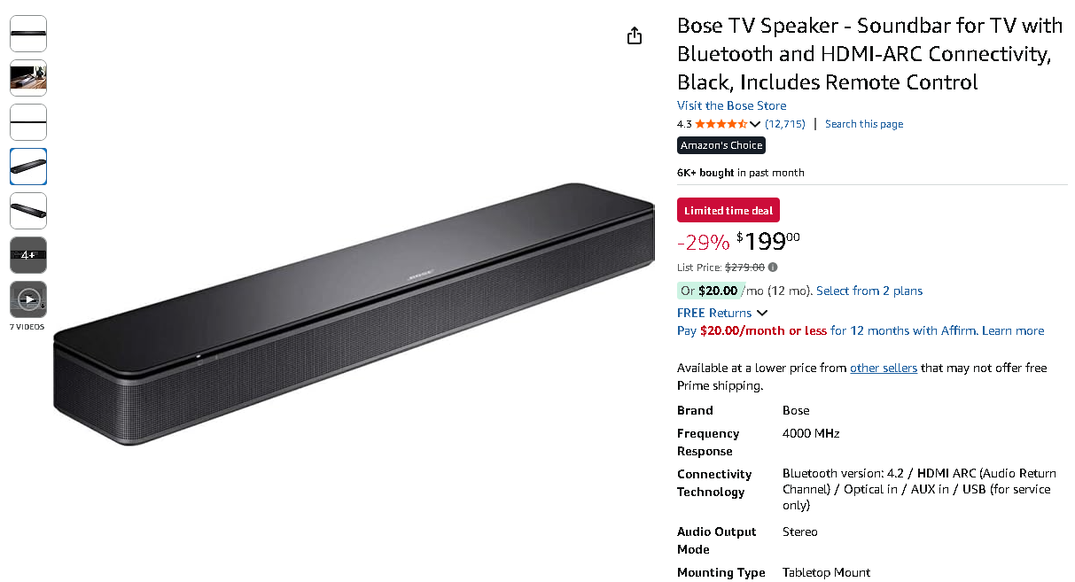Click the star rating icons
The width and height of the screenshot is (1075, 582).
(x=721, y=124)
